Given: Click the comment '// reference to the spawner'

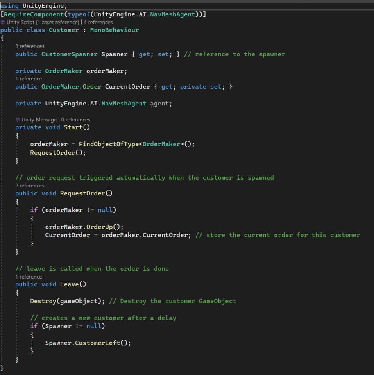Looking at the screenshot, I should [234, 54].
